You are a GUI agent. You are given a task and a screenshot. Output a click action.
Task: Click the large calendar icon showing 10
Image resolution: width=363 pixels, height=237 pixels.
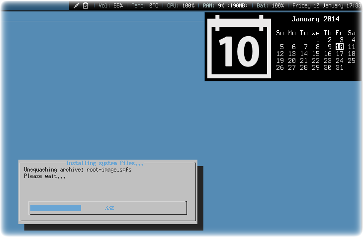(x=239, y=47)
